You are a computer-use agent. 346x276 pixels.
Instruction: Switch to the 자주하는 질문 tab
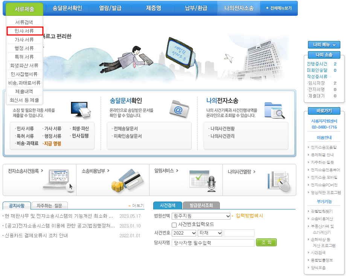click(x=49, y=206)
